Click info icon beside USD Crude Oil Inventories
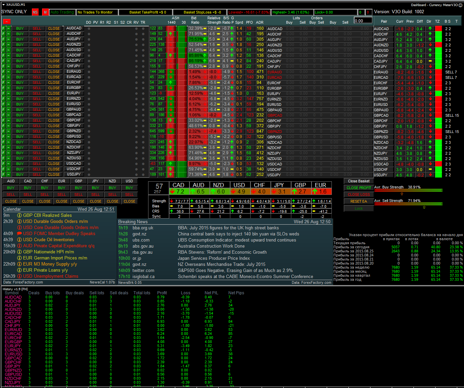This screenshot has width=464, height=388. (x=19, y=240)
